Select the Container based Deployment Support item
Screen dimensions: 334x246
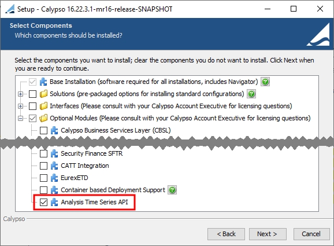[x=113, y=190]
